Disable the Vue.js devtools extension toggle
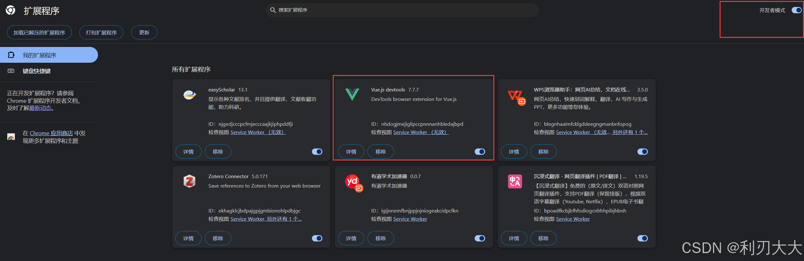 coord(480,152)
